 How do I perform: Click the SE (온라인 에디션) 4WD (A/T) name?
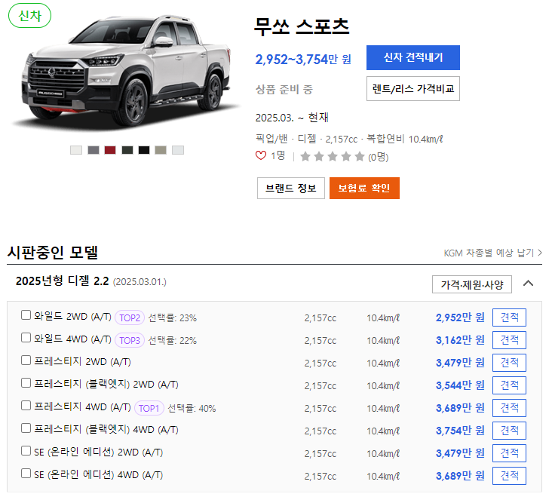pos(99,474)
